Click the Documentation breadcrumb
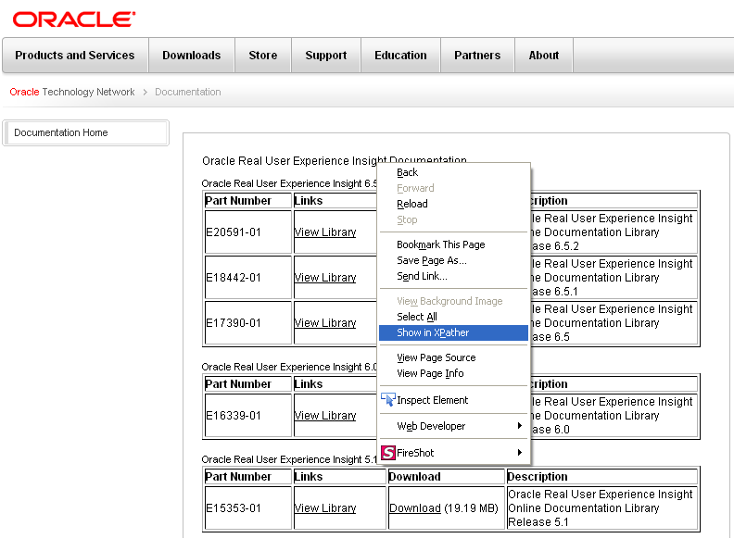Viewport: 734px width, 551px height. [188, 92]
